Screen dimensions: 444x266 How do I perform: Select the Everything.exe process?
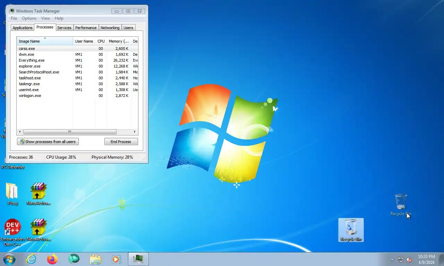[77, 60]
